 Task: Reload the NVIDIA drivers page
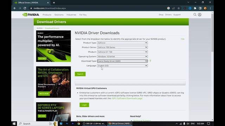pos(25,8)
